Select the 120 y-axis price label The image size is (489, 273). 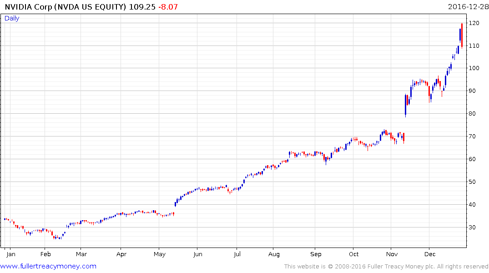[474, 23]
